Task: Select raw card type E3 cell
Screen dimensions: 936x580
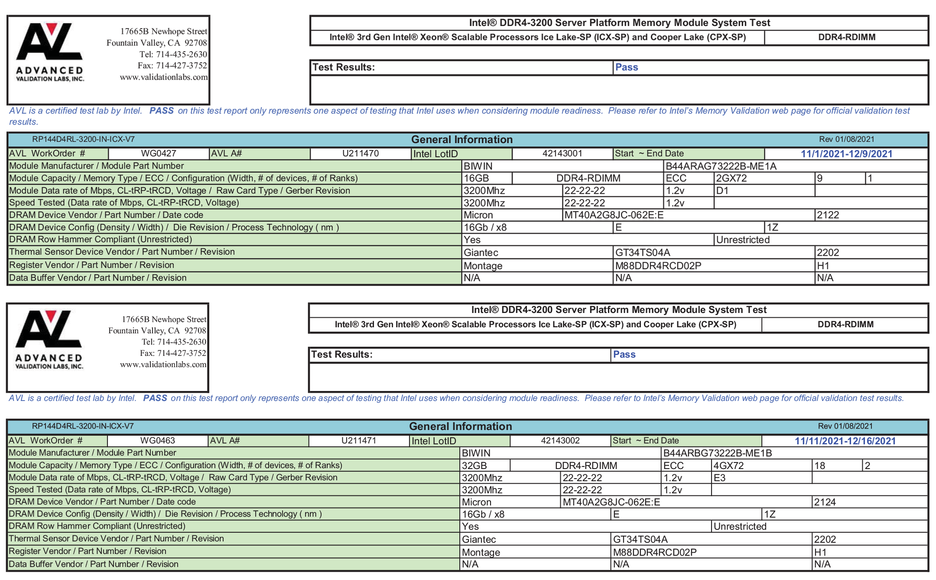Action: 719,478
